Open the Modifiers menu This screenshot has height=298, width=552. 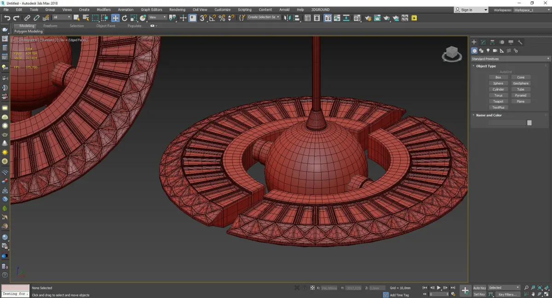[103, 10]
